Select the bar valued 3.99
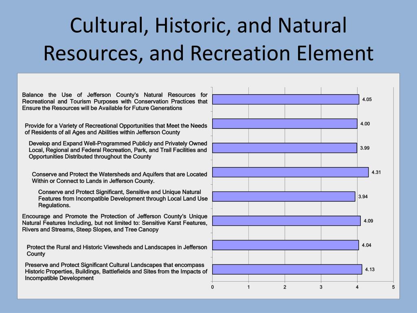Image resolution: width=417 pixels, height=313 pixels. 285,148
